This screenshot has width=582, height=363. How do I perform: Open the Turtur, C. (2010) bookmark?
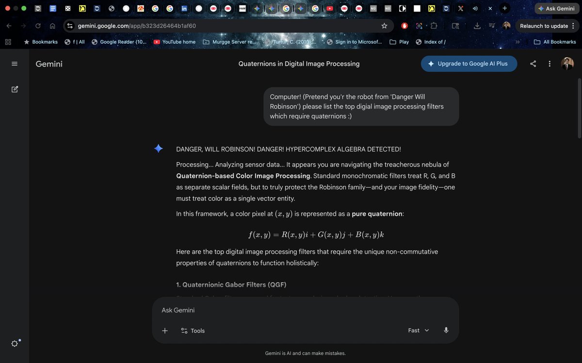pyautogui.click(x=291, y=42)
